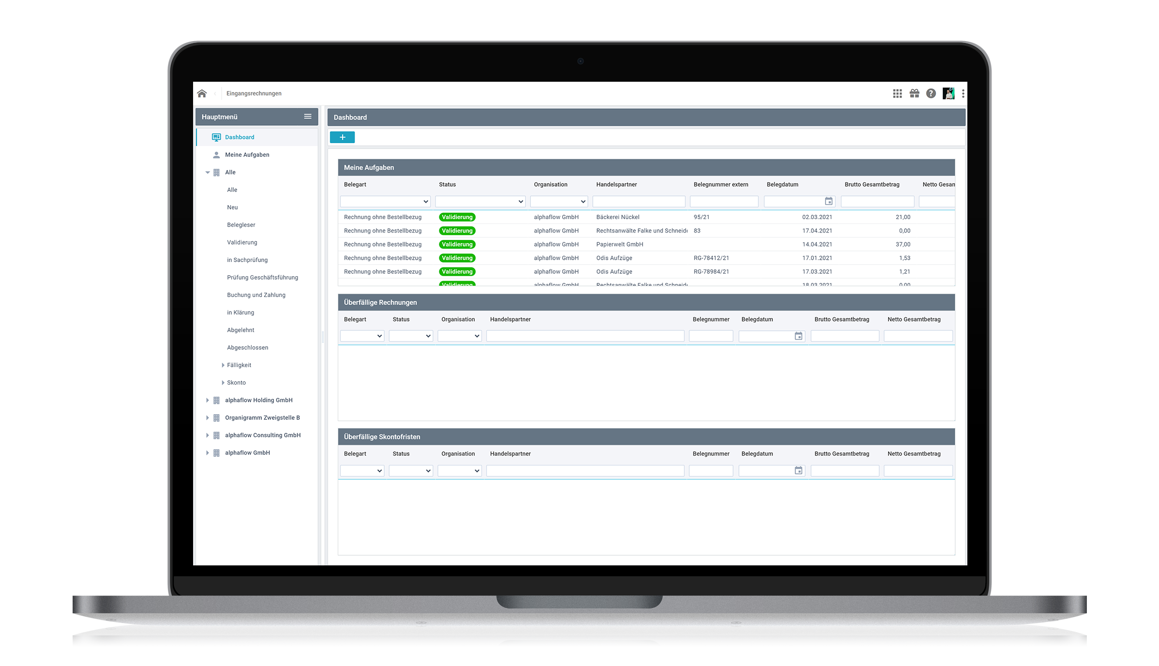Collapse Hauptmenü with hamburger icon

pos(307,117)
